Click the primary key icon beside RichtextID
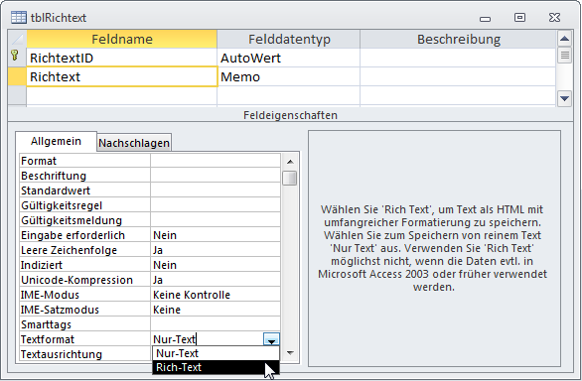Screen dimensions: 582x381 [15, 56]
